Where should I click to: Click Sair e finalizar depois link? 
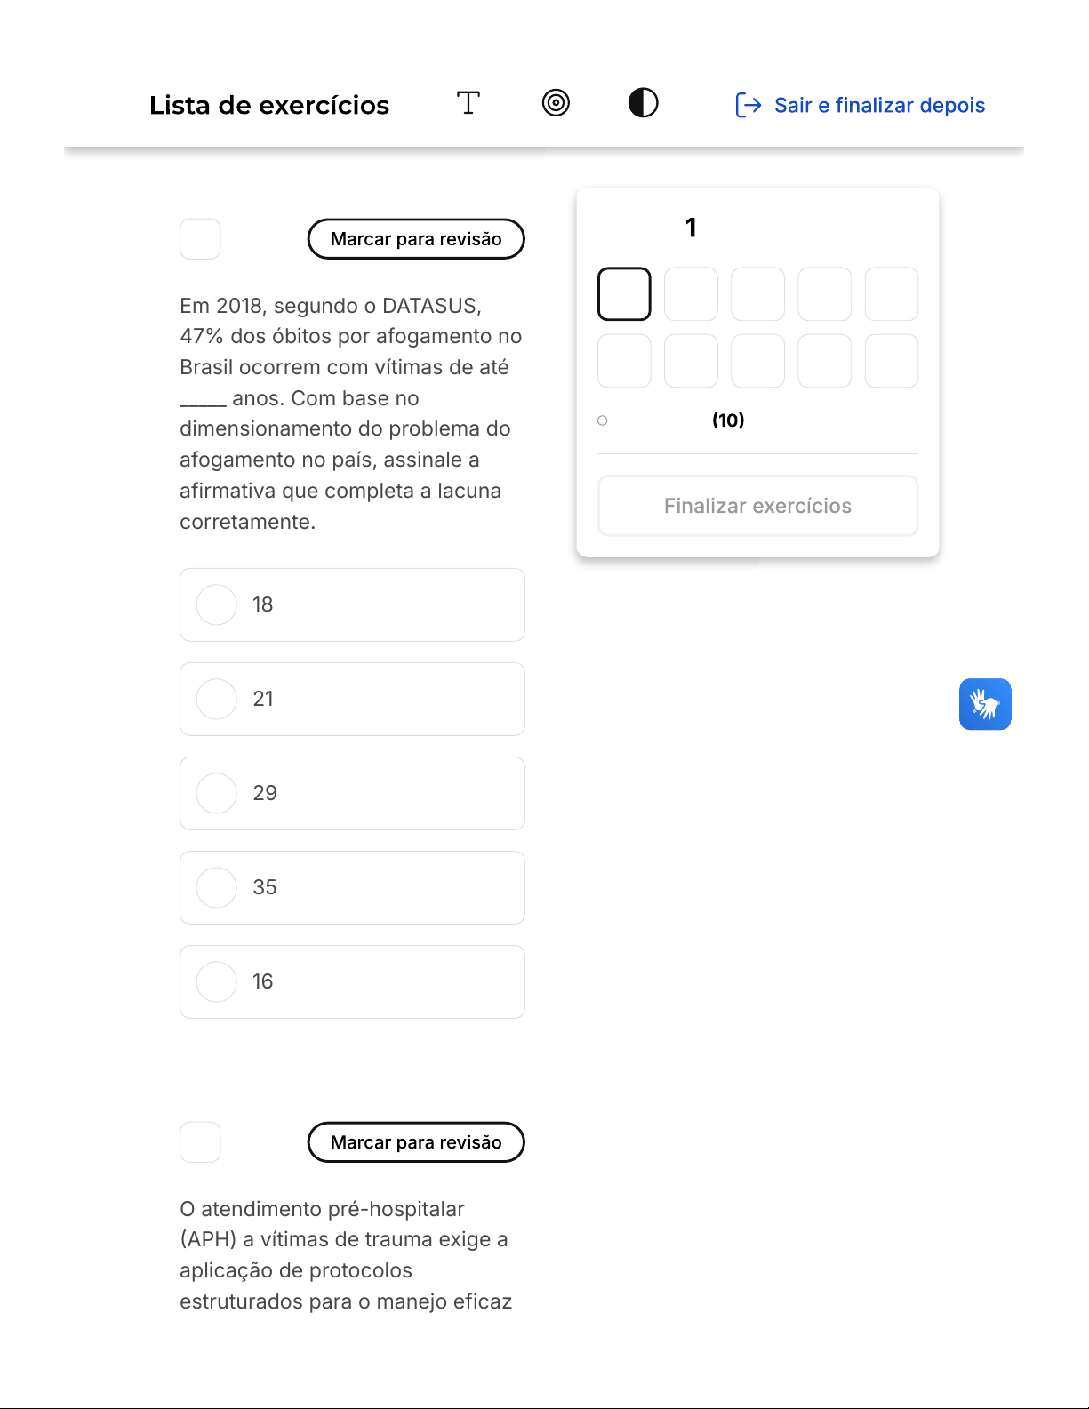(879, 106)
